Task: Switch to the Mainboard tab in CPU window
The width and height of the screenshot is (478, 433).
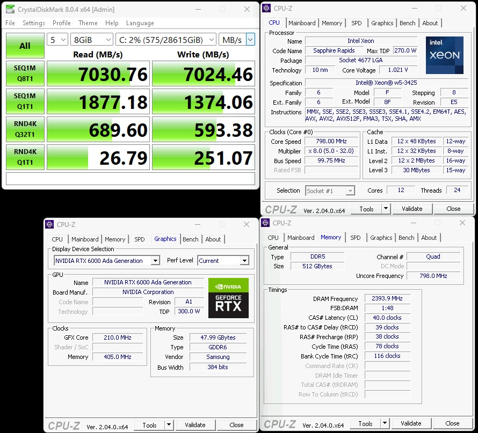Action: tap(302, 23)
